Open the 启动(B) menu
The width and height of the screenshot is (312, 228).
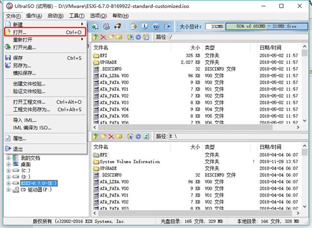click(x=55, y=16)
